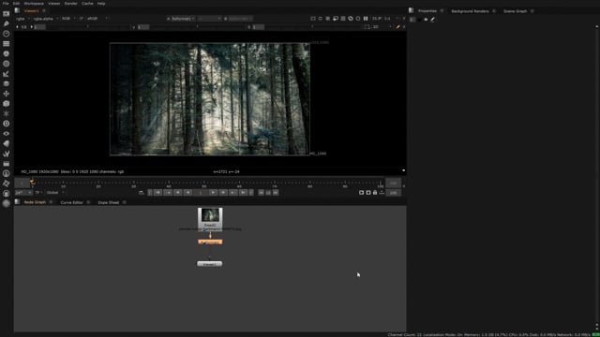Click the Node Graph pane layout icon

point(17,202)
